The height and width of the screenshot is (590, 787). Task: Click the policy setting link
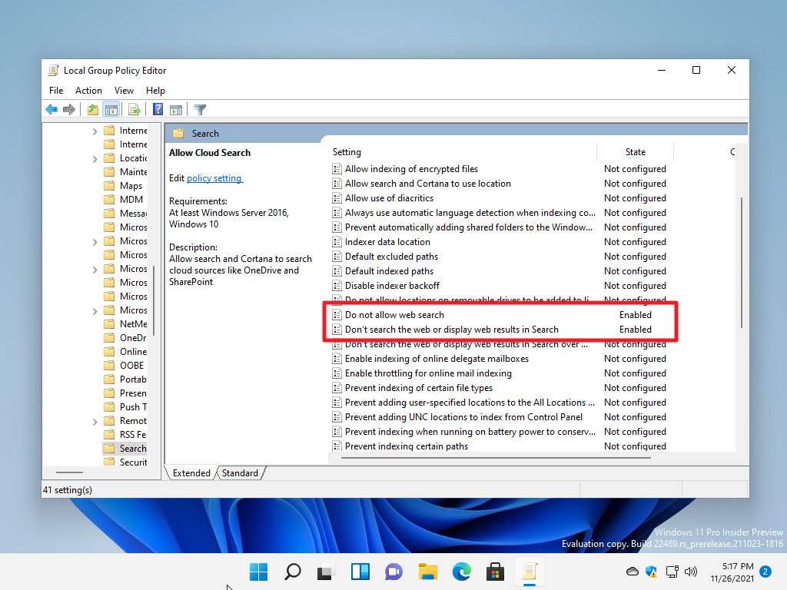coord(214,178)
